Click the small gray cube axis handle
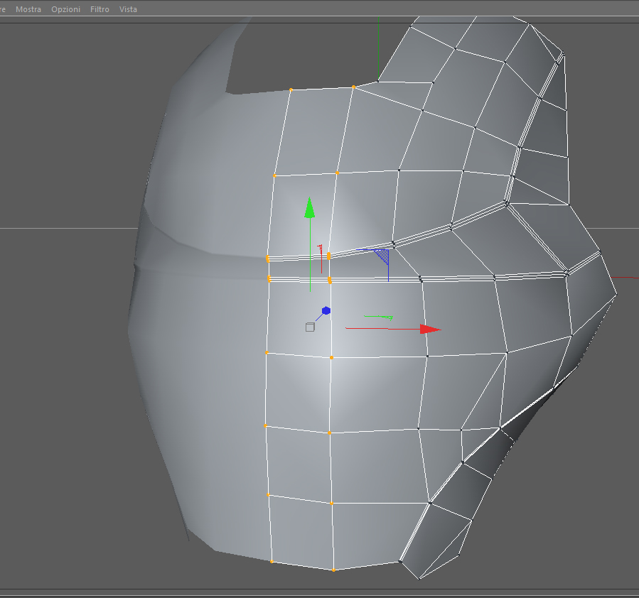This screenshot has width=639, height=598. pos(310,327)
